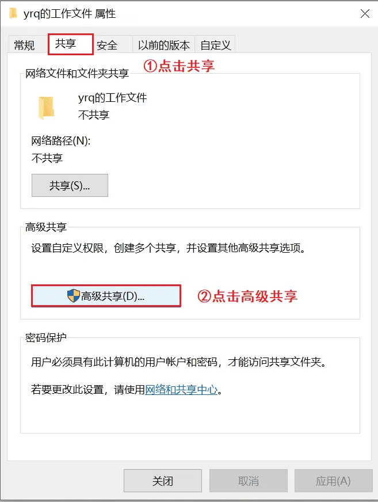This screenshot has height=502, width=378.
Task: Select the 共享 tab
Action: [x=70, y=44]
